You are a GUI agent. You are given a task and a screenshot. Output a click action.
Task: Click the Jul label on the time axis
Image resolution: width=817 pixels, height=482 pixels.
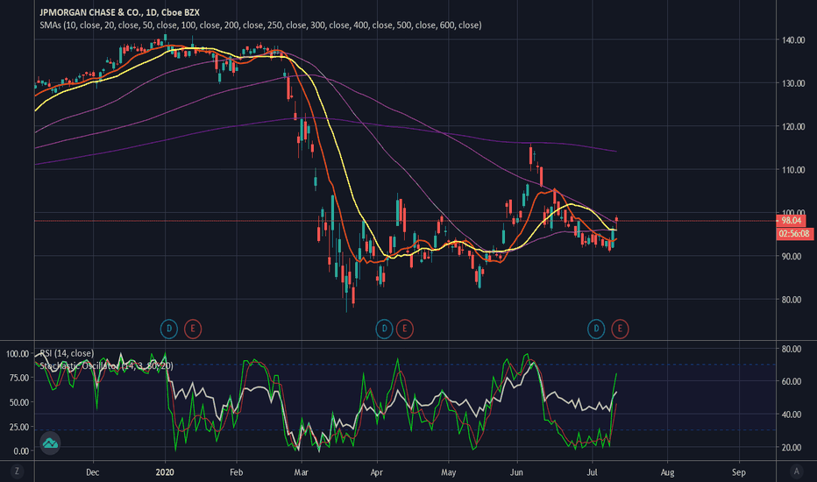pyautogui.click(x=593, y=472)
